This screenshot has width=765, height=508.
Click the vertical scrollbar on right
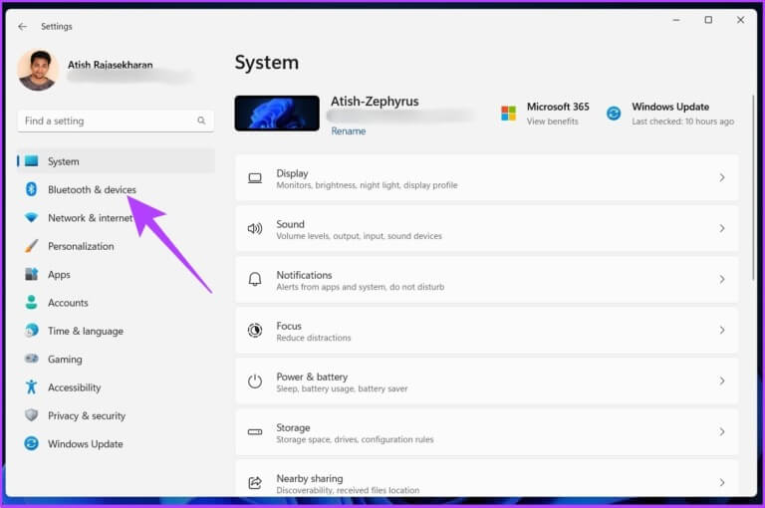click(753, 188)
